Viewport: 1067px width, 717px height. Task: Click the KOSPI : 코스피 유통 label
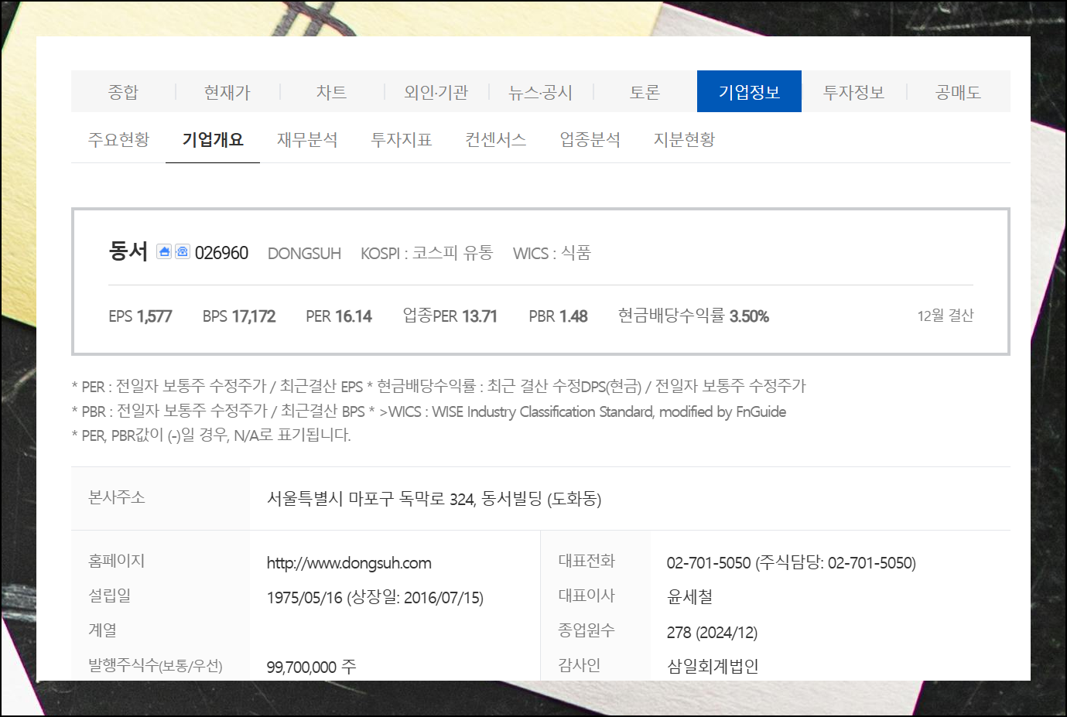point(426,253)
